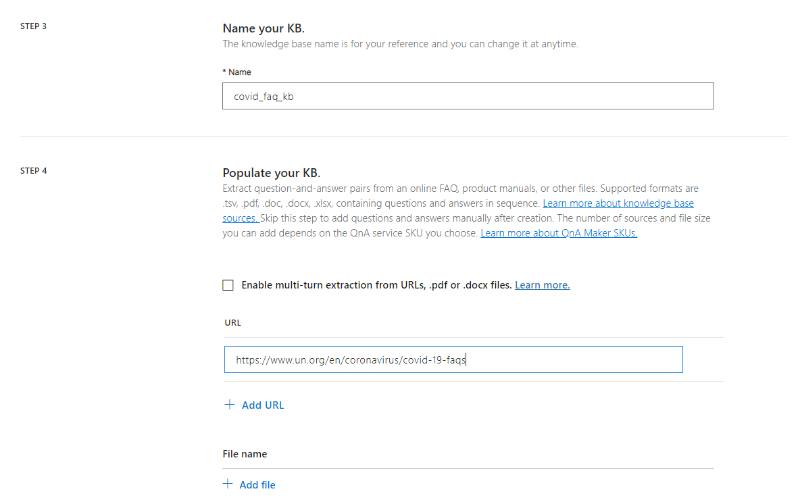
Task: Click the un.org coronavirus URL text
Action: (x=350, y=359)
